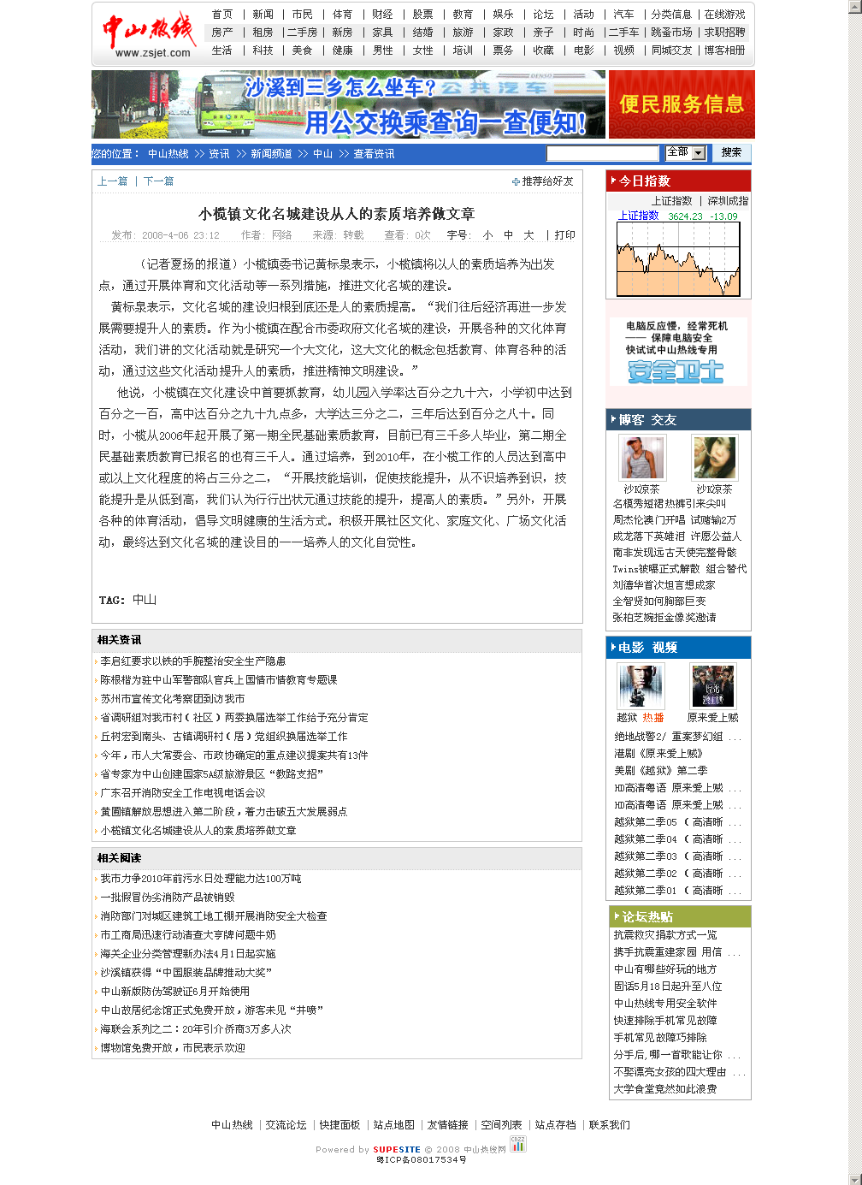Click the first 沙K凉茶 blogger photo
The image size is (862, 1185).
pyautogui.click(x=642, y=458)
